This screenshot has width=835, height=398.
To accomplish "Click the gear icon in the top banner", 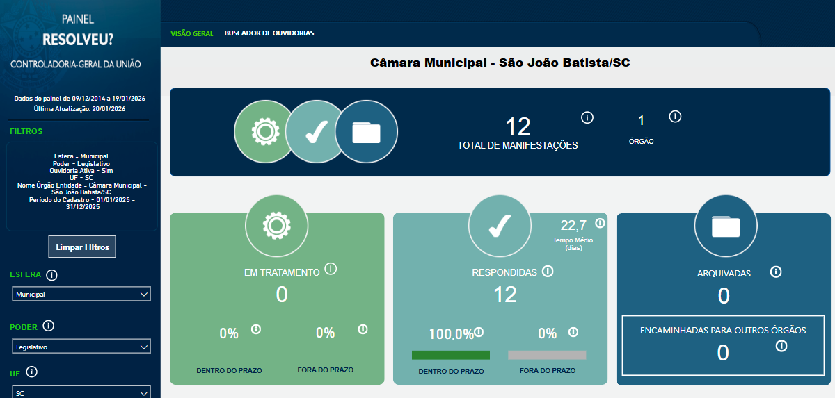I will [265, 131].
